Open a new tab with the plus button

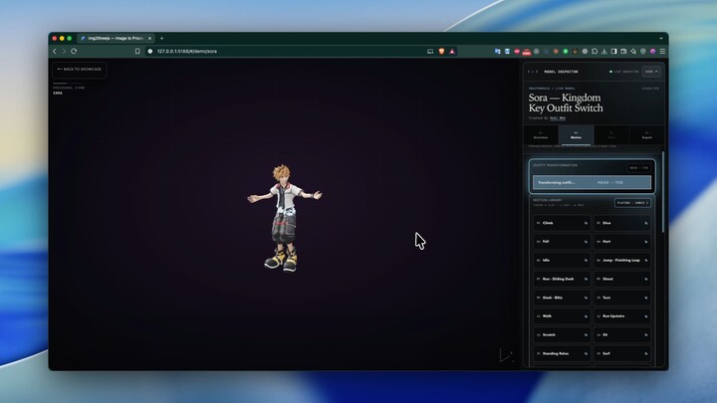(162, 39)
